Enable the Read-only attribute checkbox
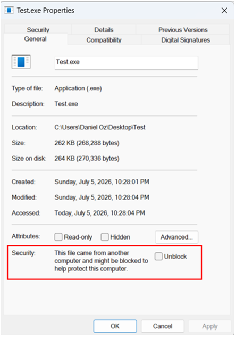The image size is (236, 338). 58,237
